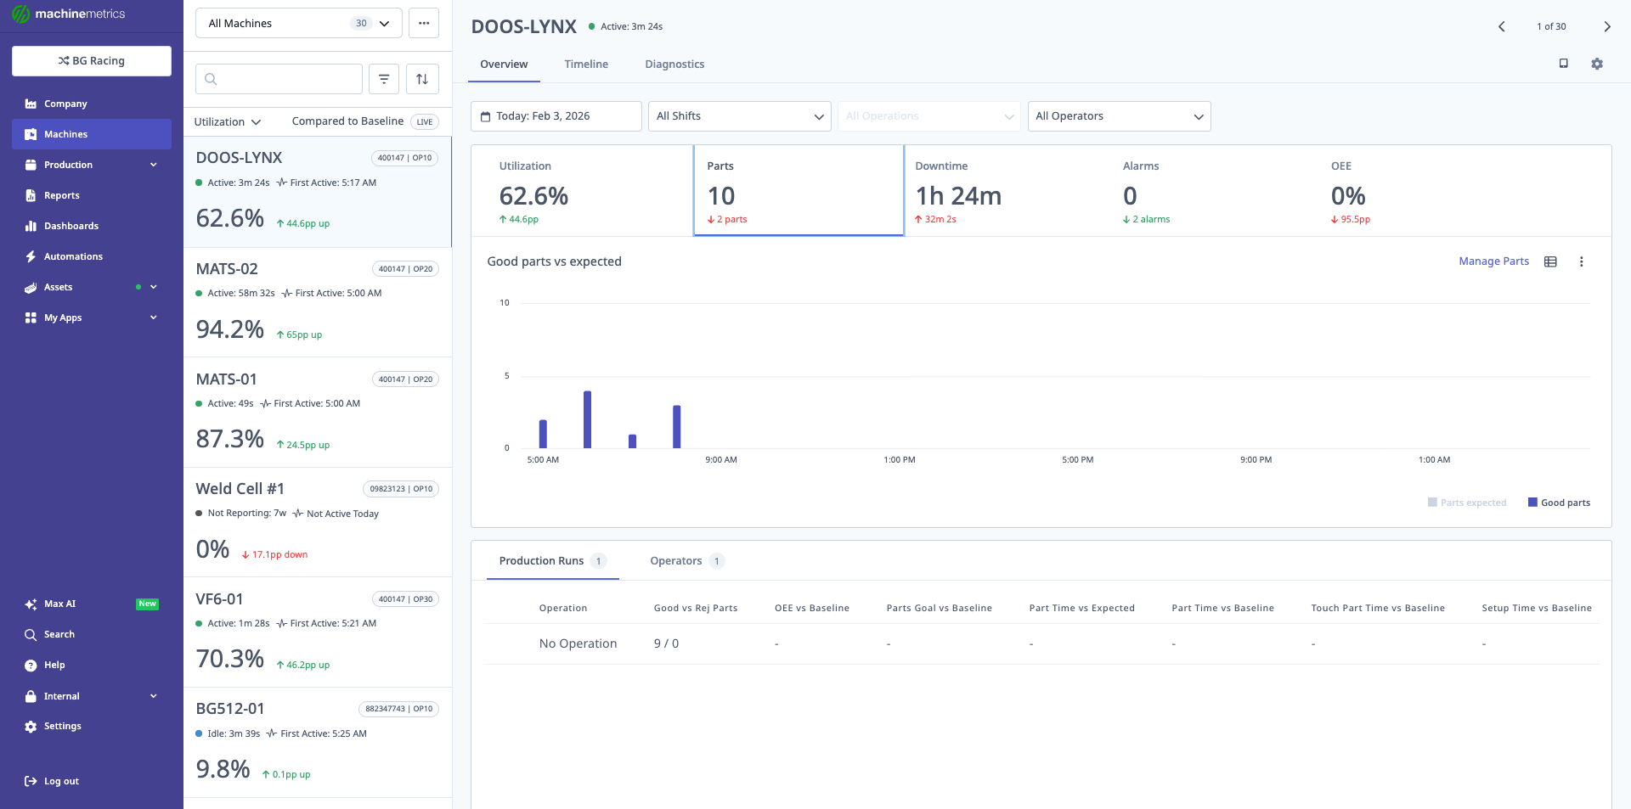Click the BG Racing company button
The image size is (1631, 809).
[x=92, y=61]
